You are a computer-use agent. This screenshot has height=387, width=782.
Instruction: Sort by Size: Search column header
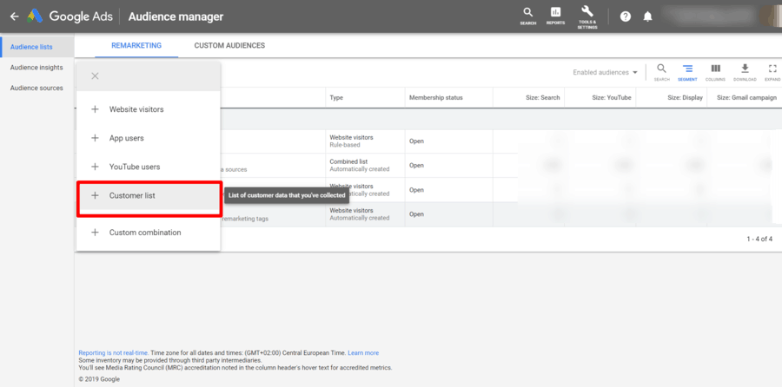coord(542,98)
